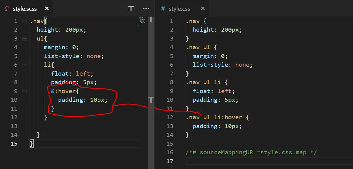This screenshot has width=353, height=169.
Task: Click '.nav ul li {' in style.css
Action: click(x=207, y=83)
